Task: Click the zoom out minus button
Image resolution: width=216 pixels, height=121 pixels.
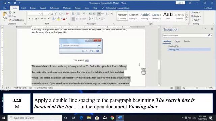Action: [x=188, y=88]
